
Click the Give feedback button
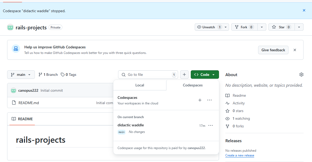[x=273, y=50]
